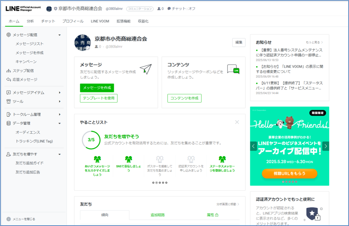Expand the トークルーム管理 submenu arrow
The height and width of the screenshot is (226, 349).
click(60, 114)
